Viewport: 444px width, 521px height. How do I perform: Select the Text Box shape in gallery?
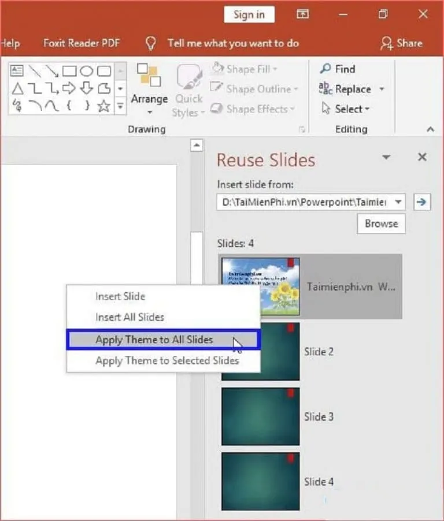(17, 70)
